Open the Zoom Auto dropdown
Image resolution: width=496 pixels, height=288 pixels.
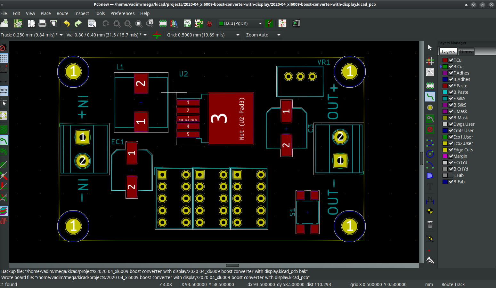[263, 35]
